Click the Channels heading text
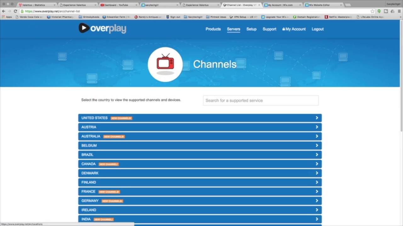The height and width of the screenshot is (226, 403). click(215, 64)
